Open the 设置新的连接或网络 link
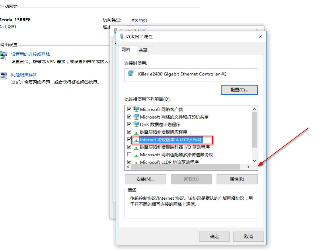The image size is (333, 251). point(31,54)
